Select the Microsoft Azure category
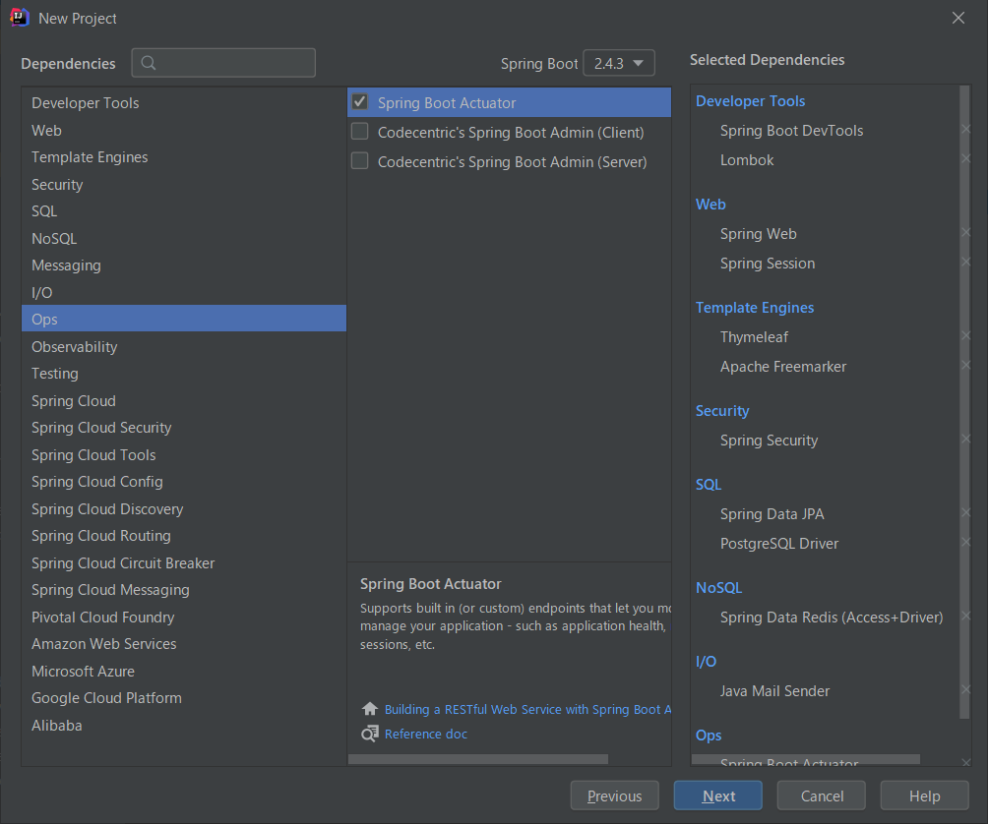Image resolution: width=988 pixels, height=824 pixels. pos(184,672)
